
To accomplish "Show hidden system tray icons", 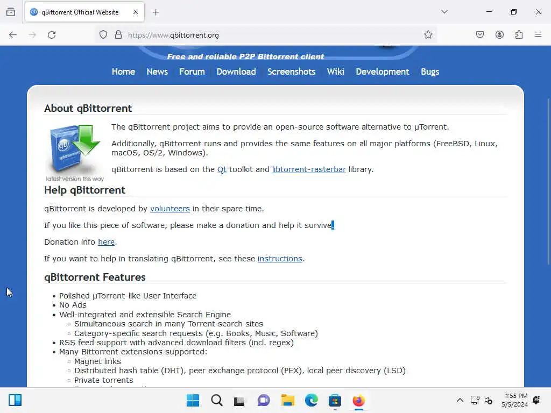I will [460, 400].
